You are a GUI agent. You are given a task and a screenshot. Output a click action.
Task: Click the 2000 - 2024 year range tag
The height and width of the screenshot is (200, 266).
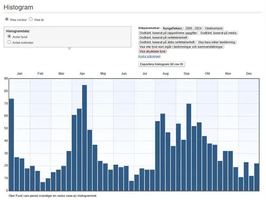(x=193, y=28)
